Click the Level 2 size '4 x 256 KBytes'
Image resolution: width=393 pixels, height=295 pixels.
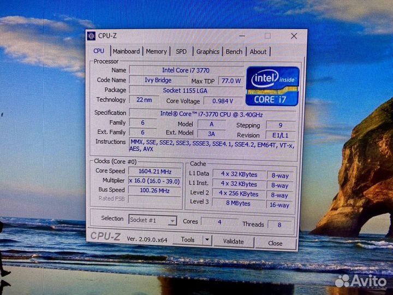pyautogui.click(x=239, y=193)
